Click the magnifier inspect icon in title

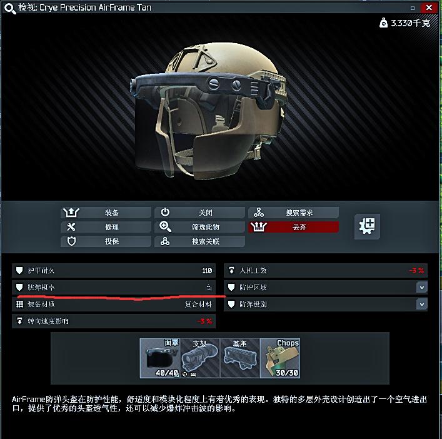(10, 9)
